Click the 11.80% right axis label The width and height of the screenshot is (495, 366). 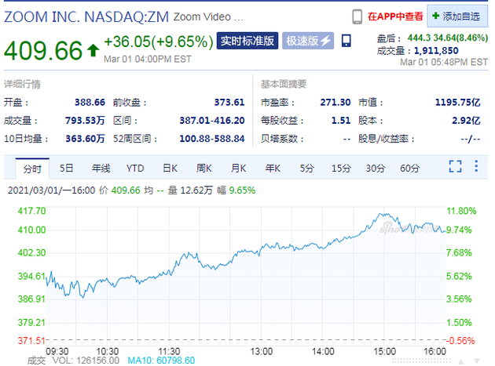(x=461, y=211)
